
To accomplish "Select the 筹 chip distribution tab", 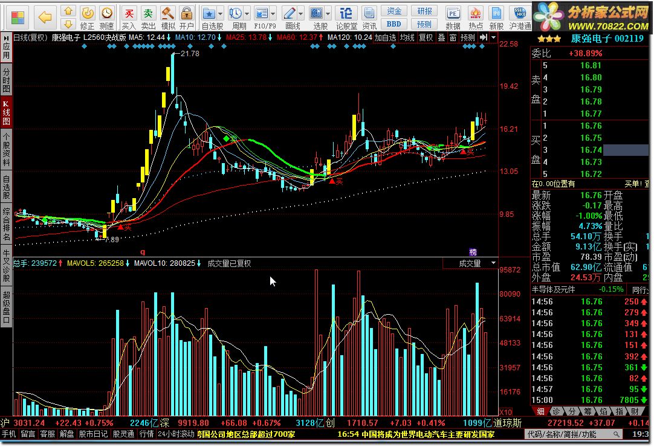I will (x=588, y=411).
